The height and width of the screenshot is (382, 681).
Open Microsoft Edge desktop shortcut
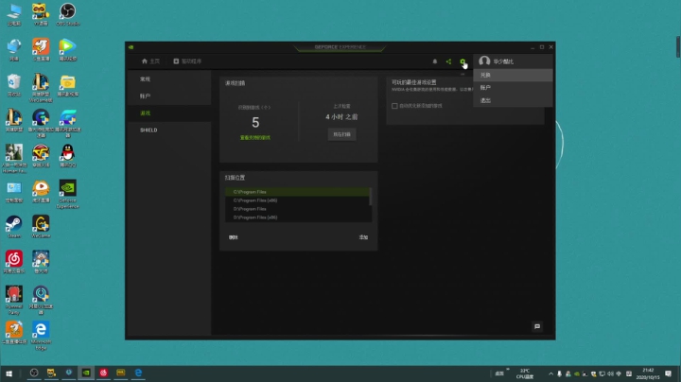coord(41,335)
